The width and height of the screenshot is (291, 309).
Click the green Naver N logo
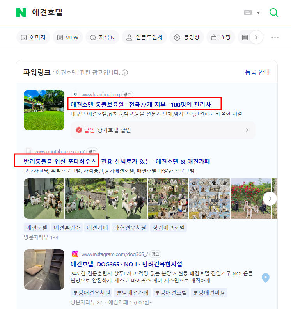point(21,12)
